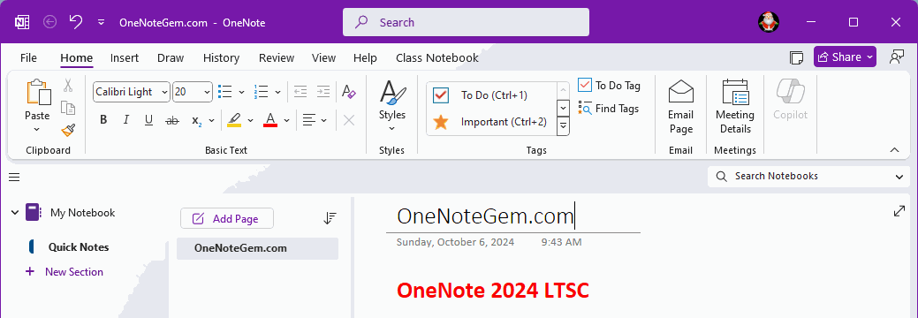The width and height of the screenshot is (918, 318).
Task: Open the Help tab
Action: pos(365,57)
